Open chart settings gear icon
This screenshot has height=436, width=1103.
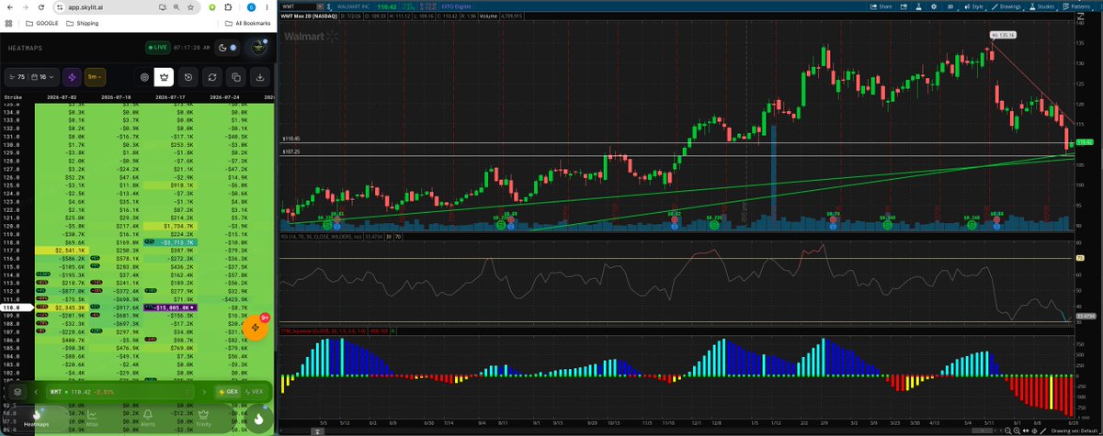[936, 6]
